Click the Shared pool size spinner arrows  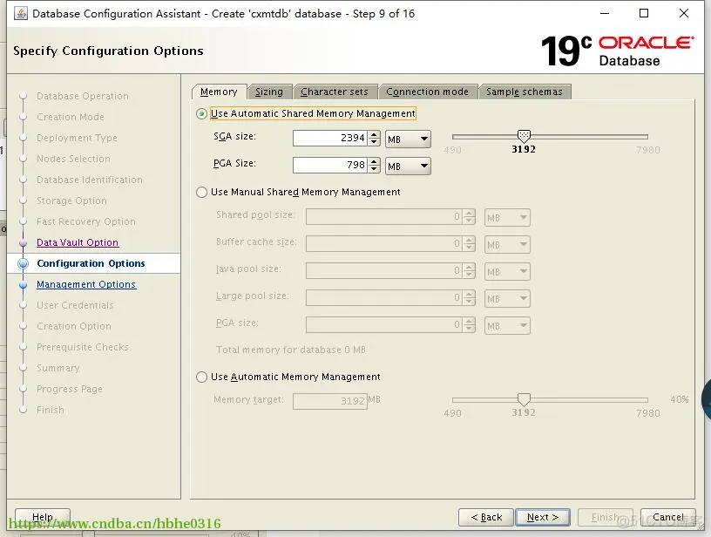[x=470, y=217]
